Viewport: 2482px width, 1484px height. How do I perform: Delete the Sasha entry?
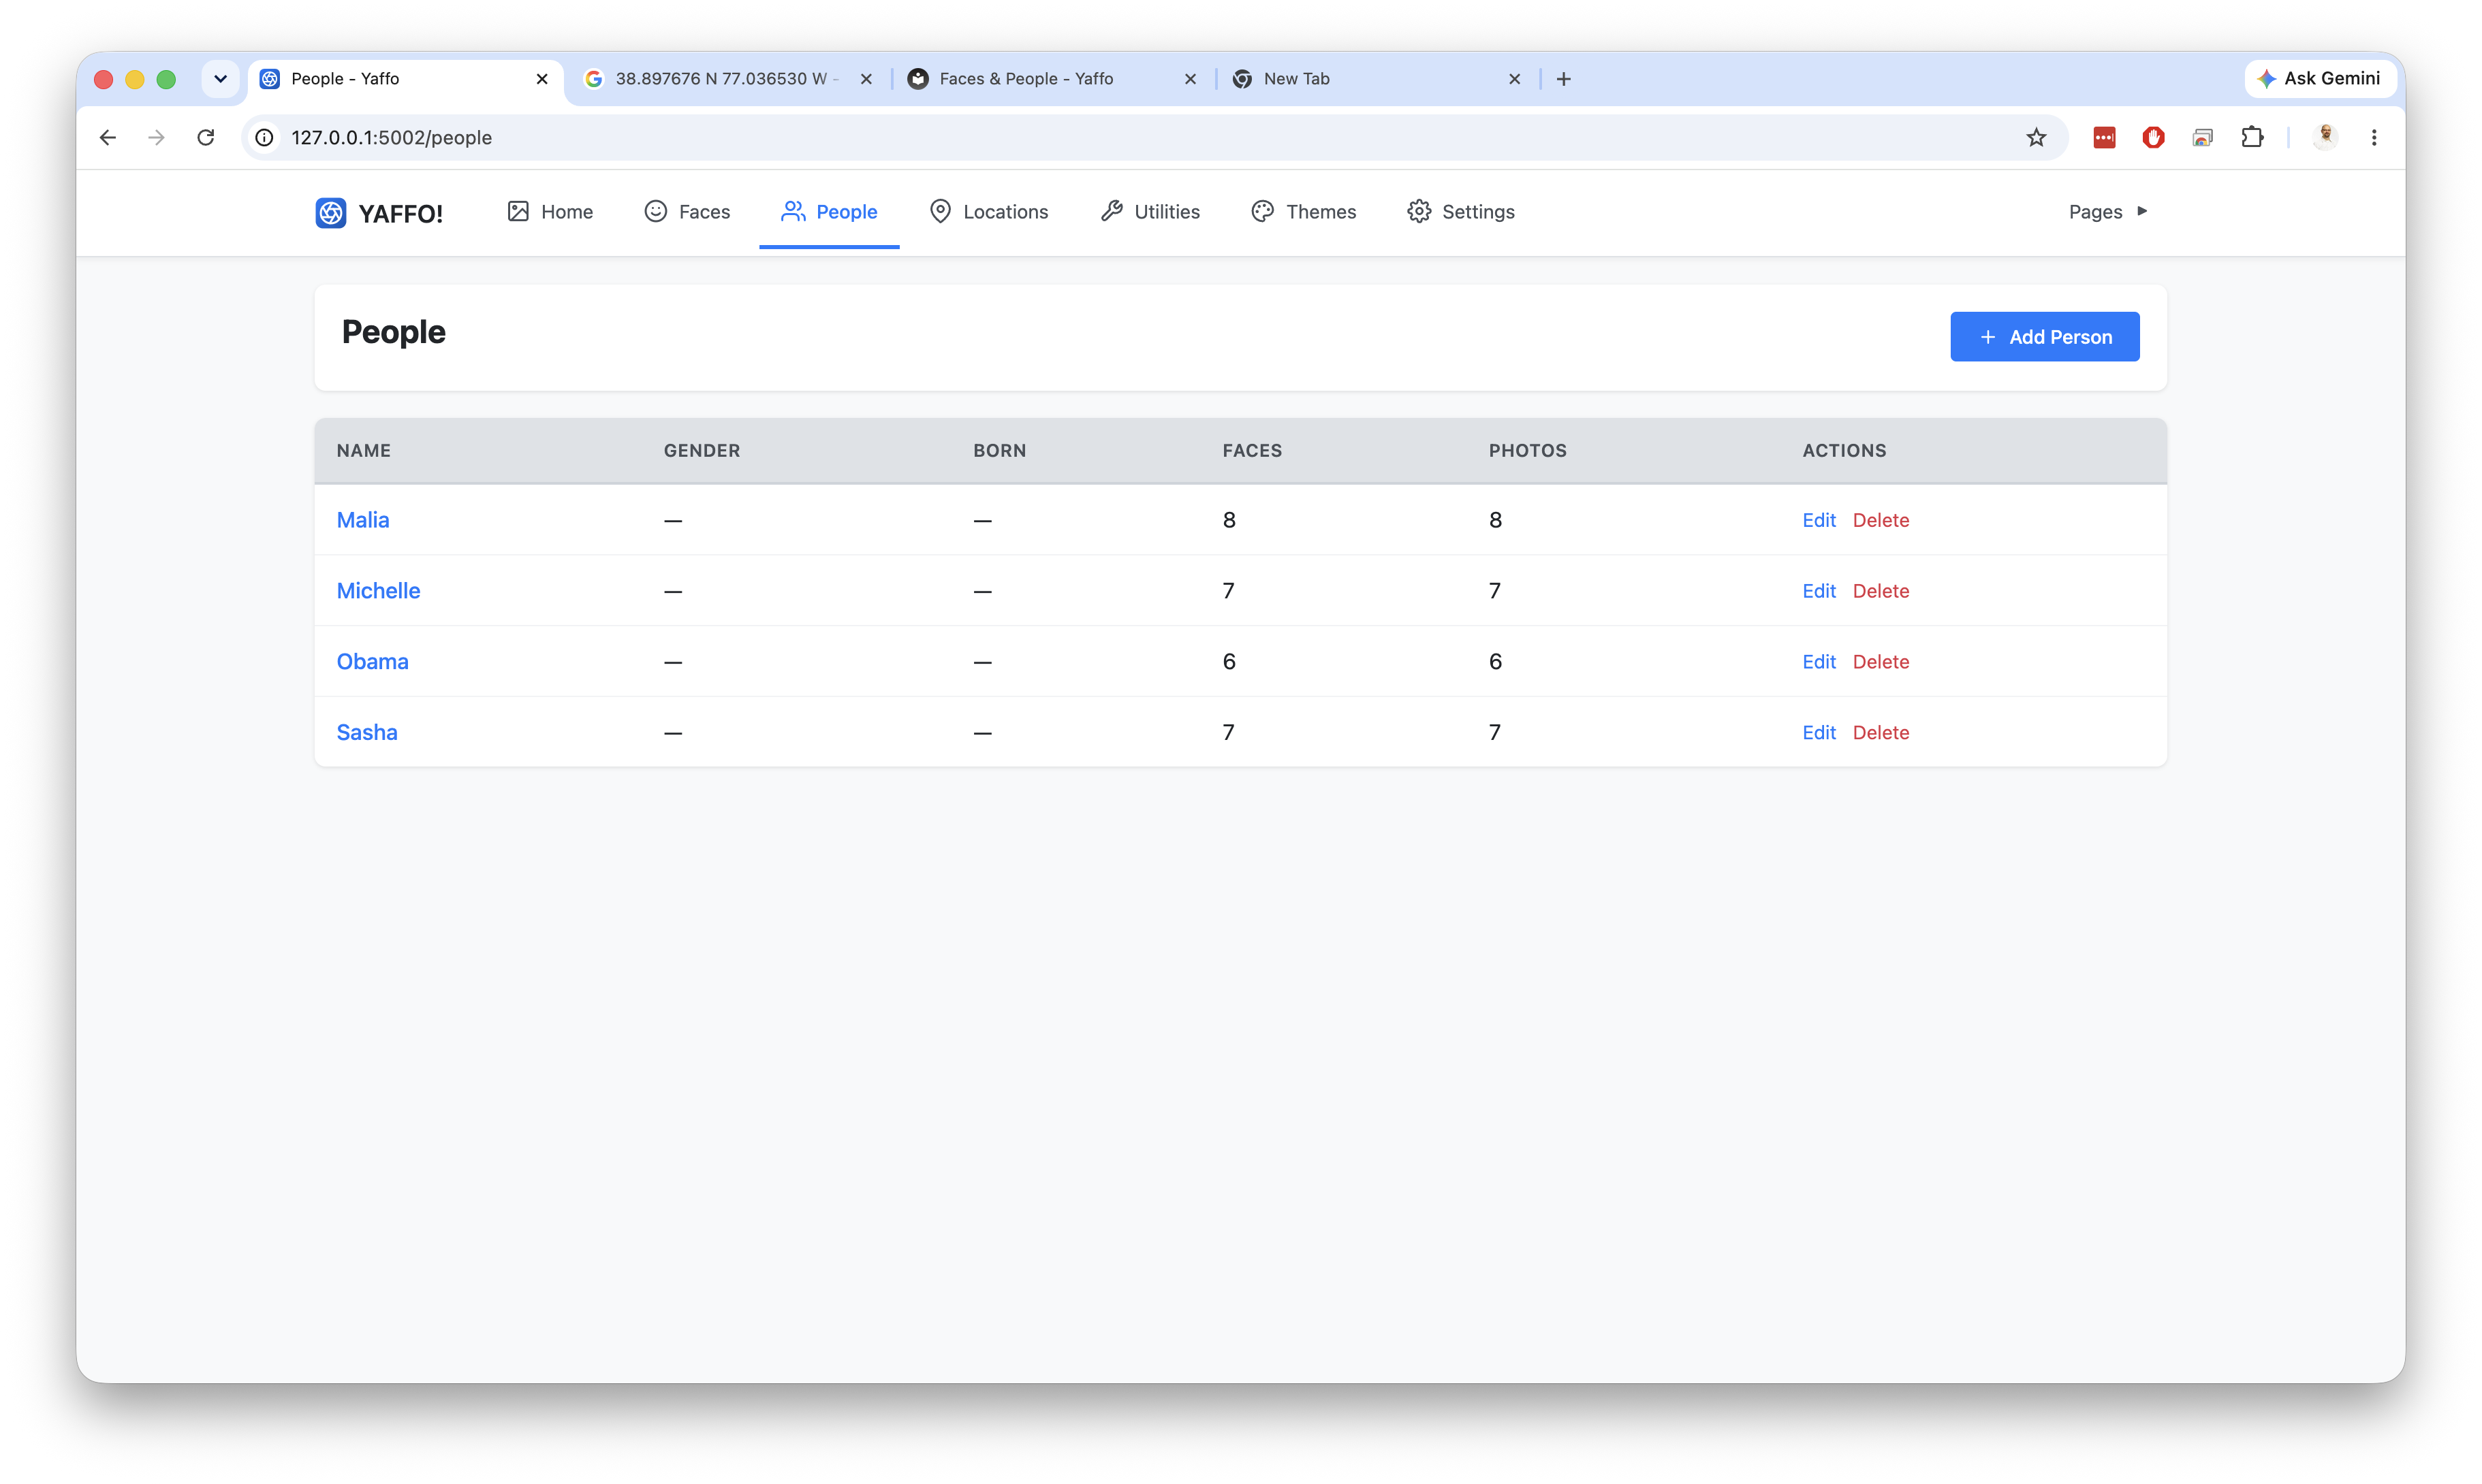(1880, 732)
